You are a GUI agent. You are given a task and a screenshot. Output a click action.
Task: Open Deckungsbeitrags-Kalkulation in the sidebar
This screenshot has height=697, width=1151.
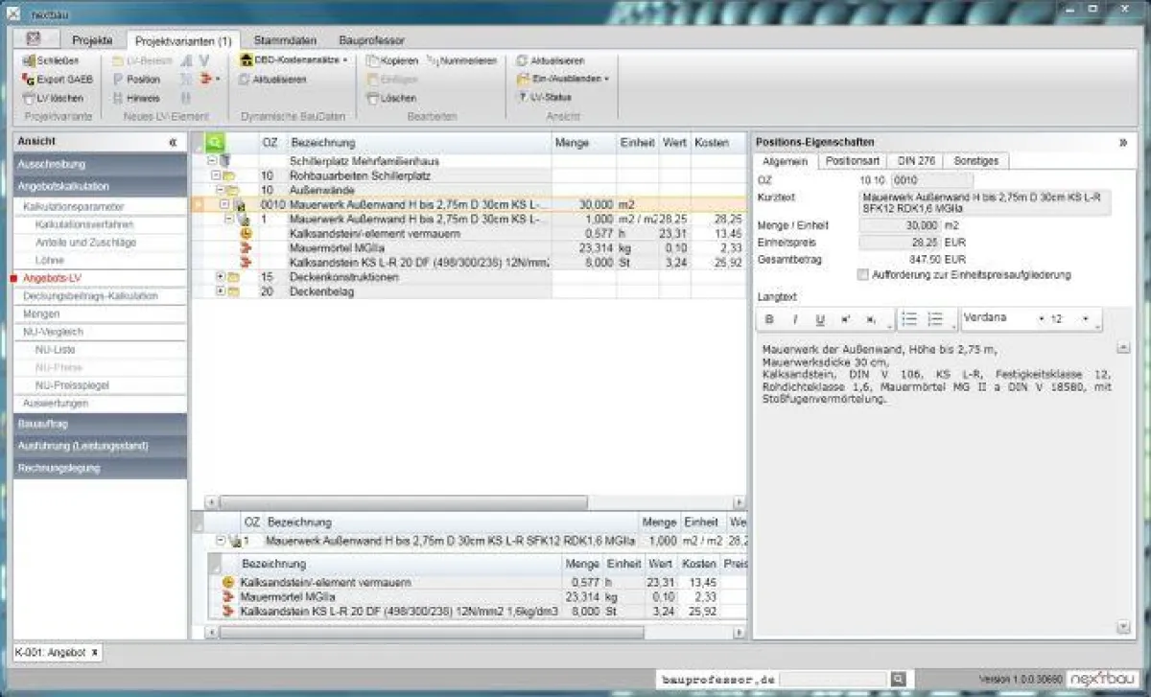(x=90, y=296)
